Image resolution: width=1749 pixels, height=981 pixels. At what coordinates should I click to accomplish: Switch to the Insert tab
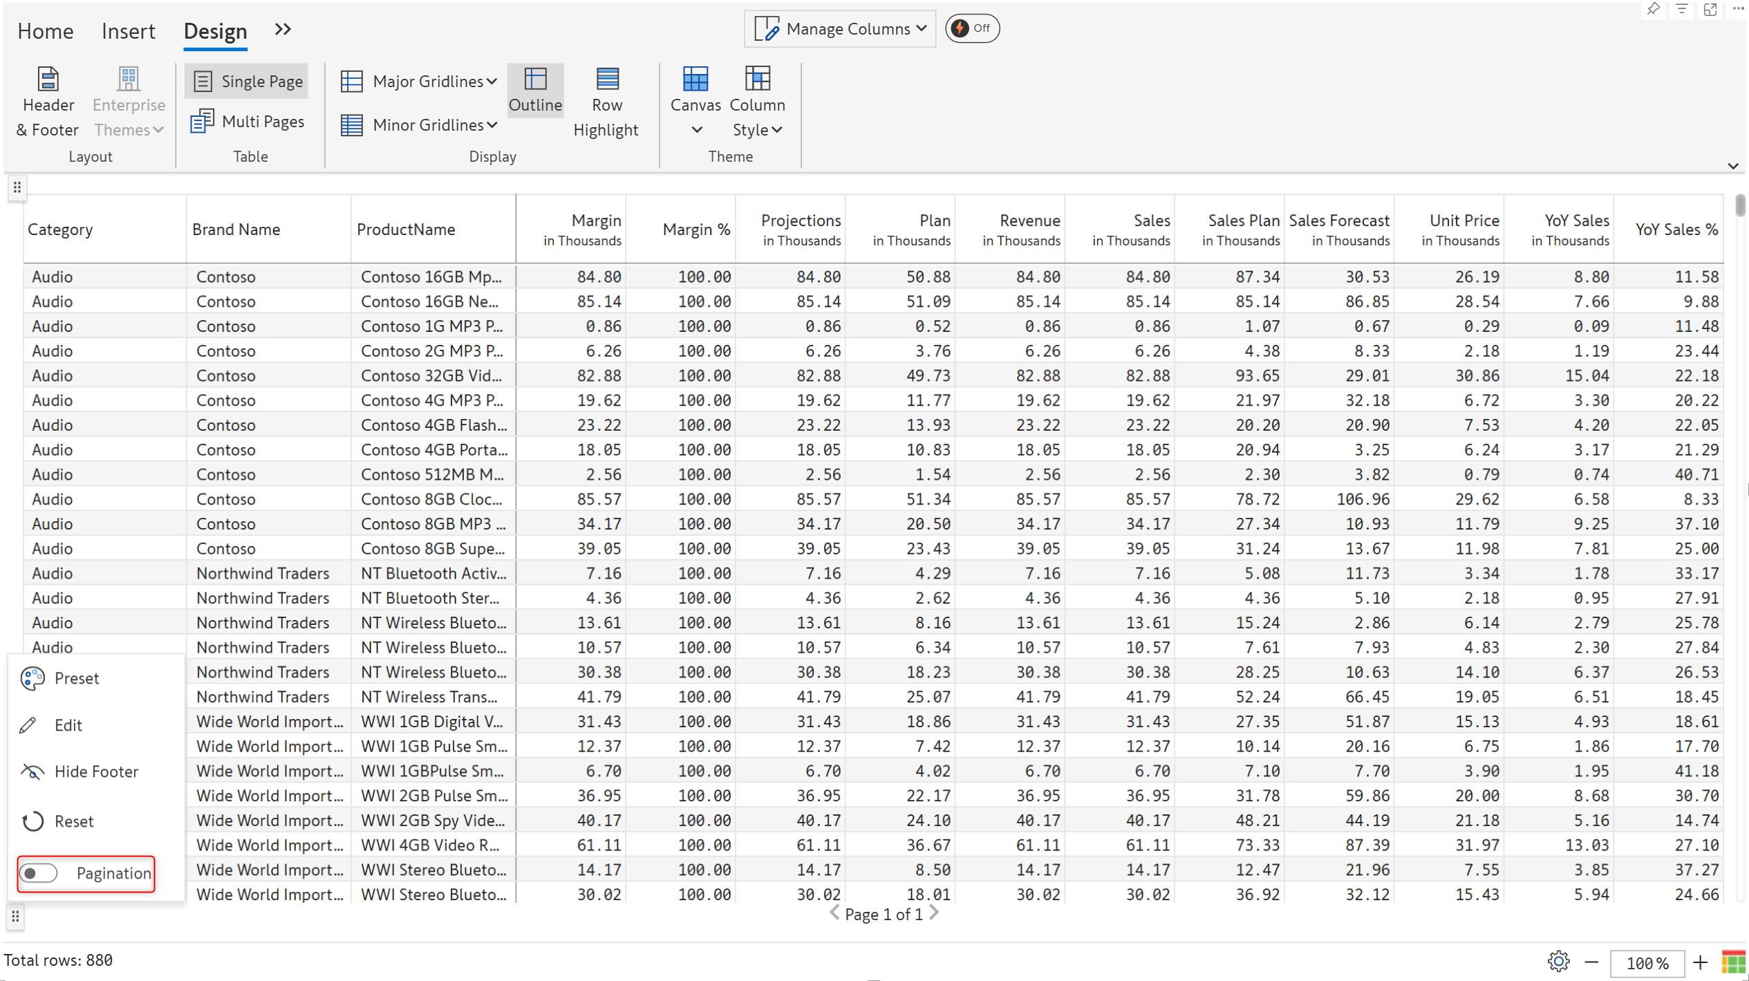coord(128,30)
